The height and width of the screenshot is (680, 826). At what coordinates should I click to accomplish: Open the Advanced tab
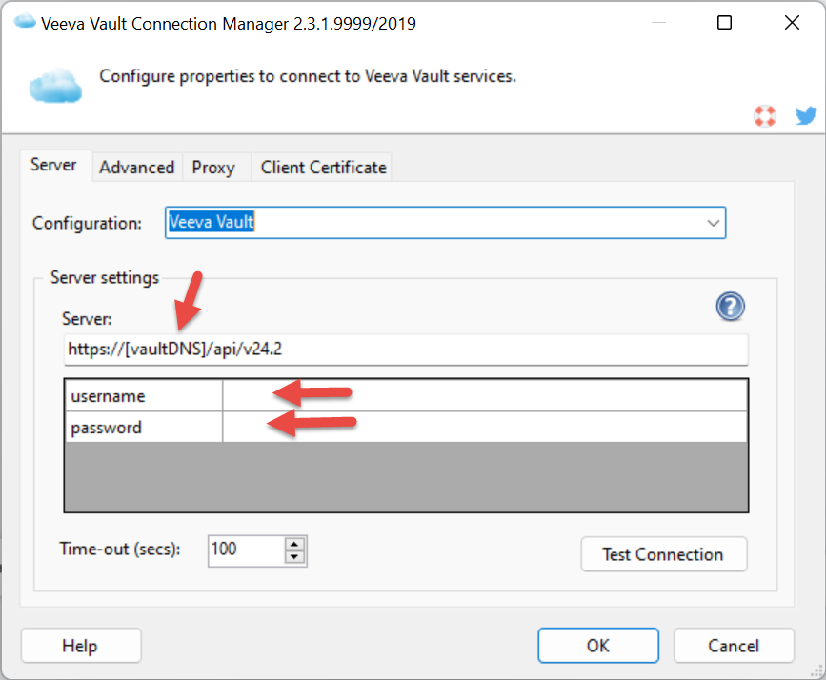[x=137, y=168]
